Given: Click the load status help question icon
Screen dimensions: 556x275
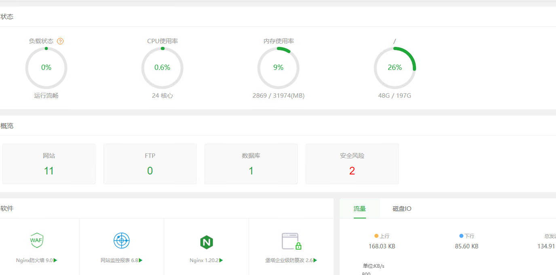Looking at the screenshot, I should [60, 41].
